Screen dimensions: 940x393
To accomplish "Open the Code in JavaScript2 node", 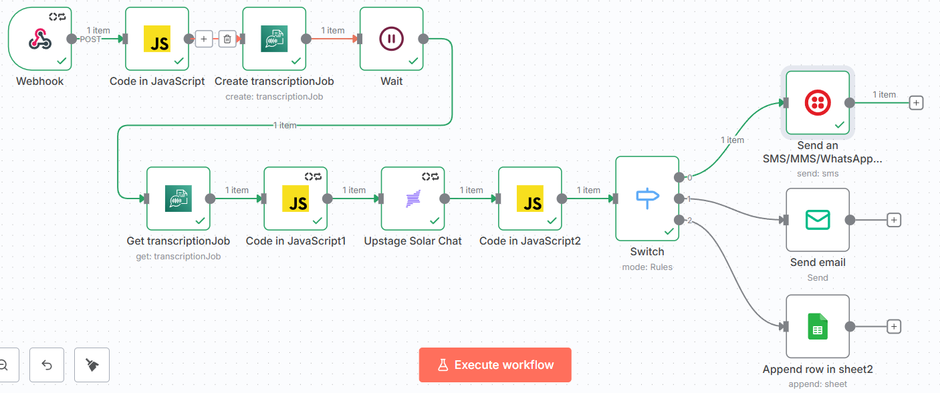I will [x=530, y=199].
